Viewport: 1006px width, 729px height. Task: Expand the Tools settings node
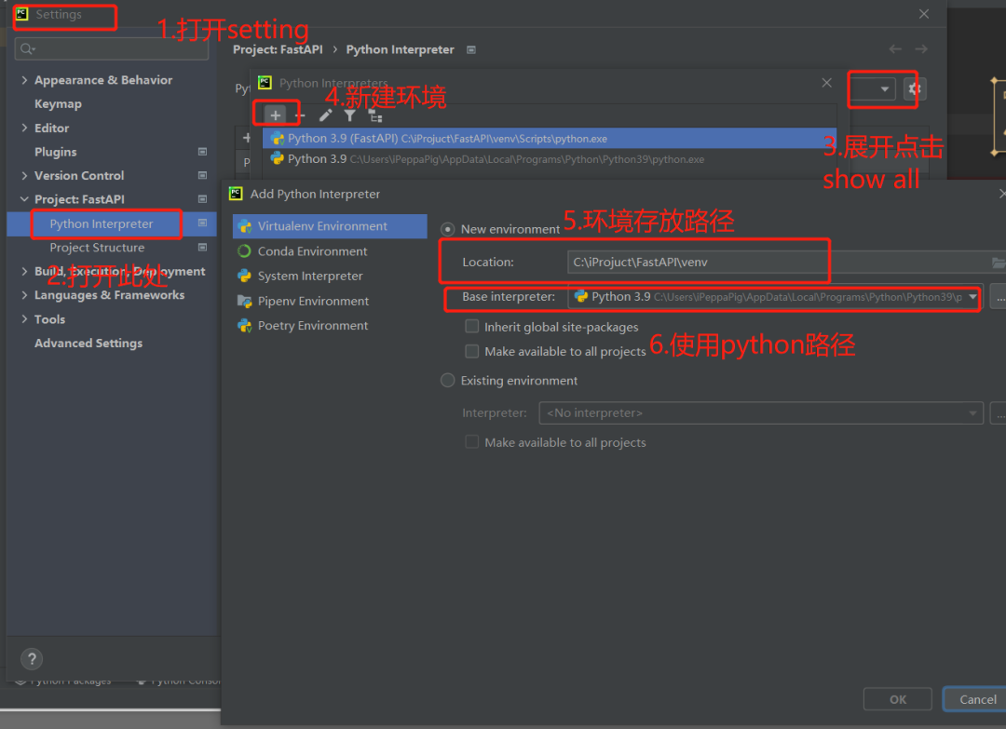click(x=24, y=319)
